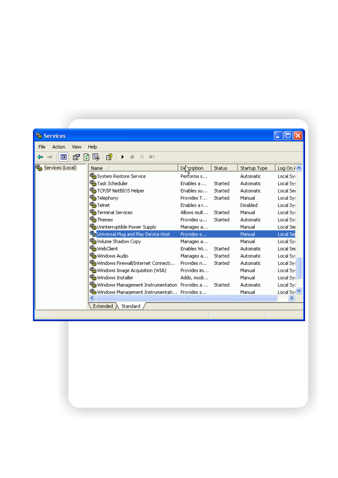Screen dimensions: 338x478
Task: Open the Help menu
Action: 92,147
